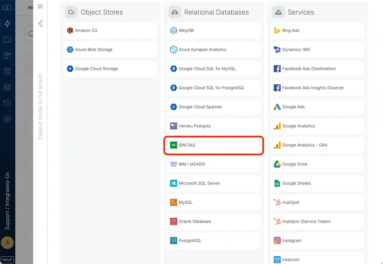
Task: Select the Oracle Database connector
Action: tap(214, 221)
